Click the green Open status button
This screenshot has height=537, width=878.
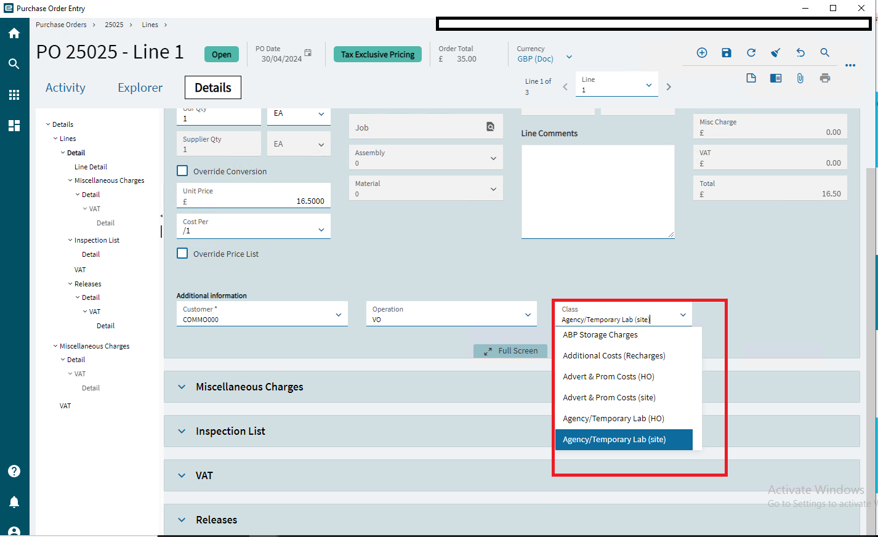click(222, 54)
